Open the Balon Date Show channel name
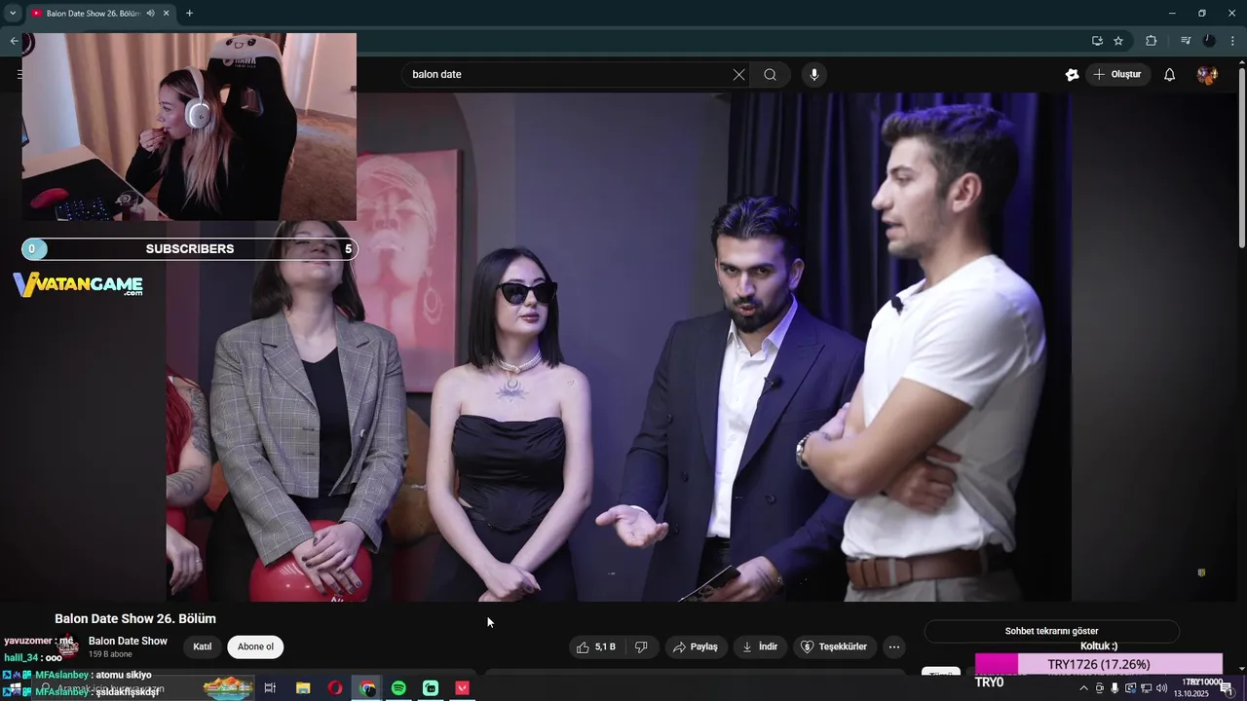This screenshot has width=1247, height=701. 128,641
